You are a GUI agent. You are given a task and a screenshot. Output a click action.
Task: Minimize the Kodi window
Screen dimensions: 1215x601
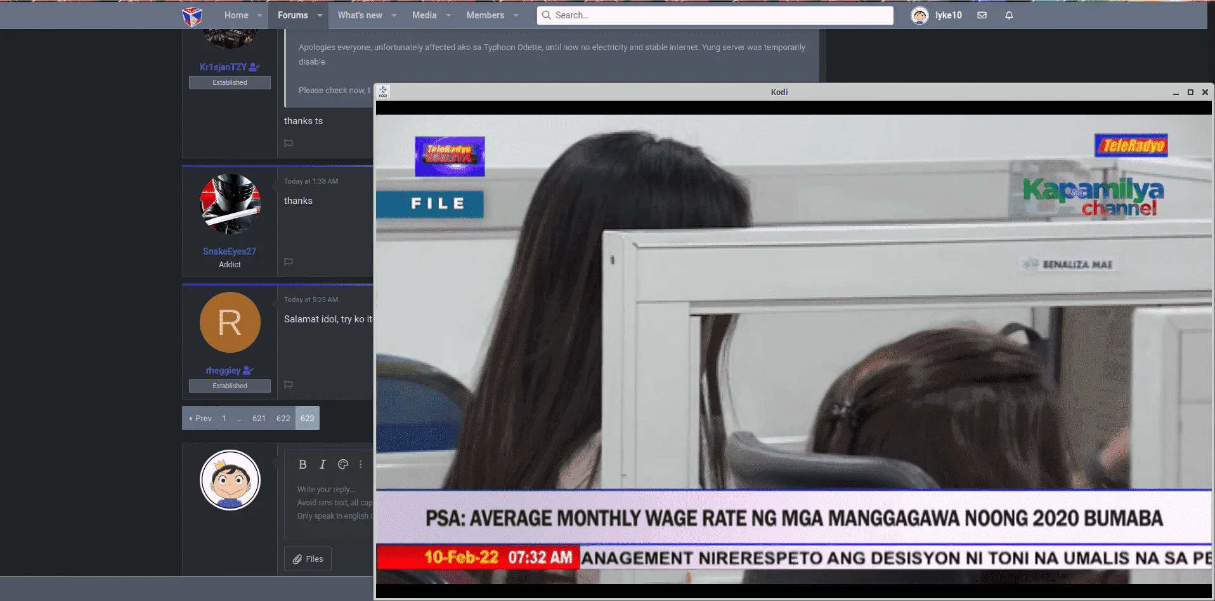[1176, 92]
